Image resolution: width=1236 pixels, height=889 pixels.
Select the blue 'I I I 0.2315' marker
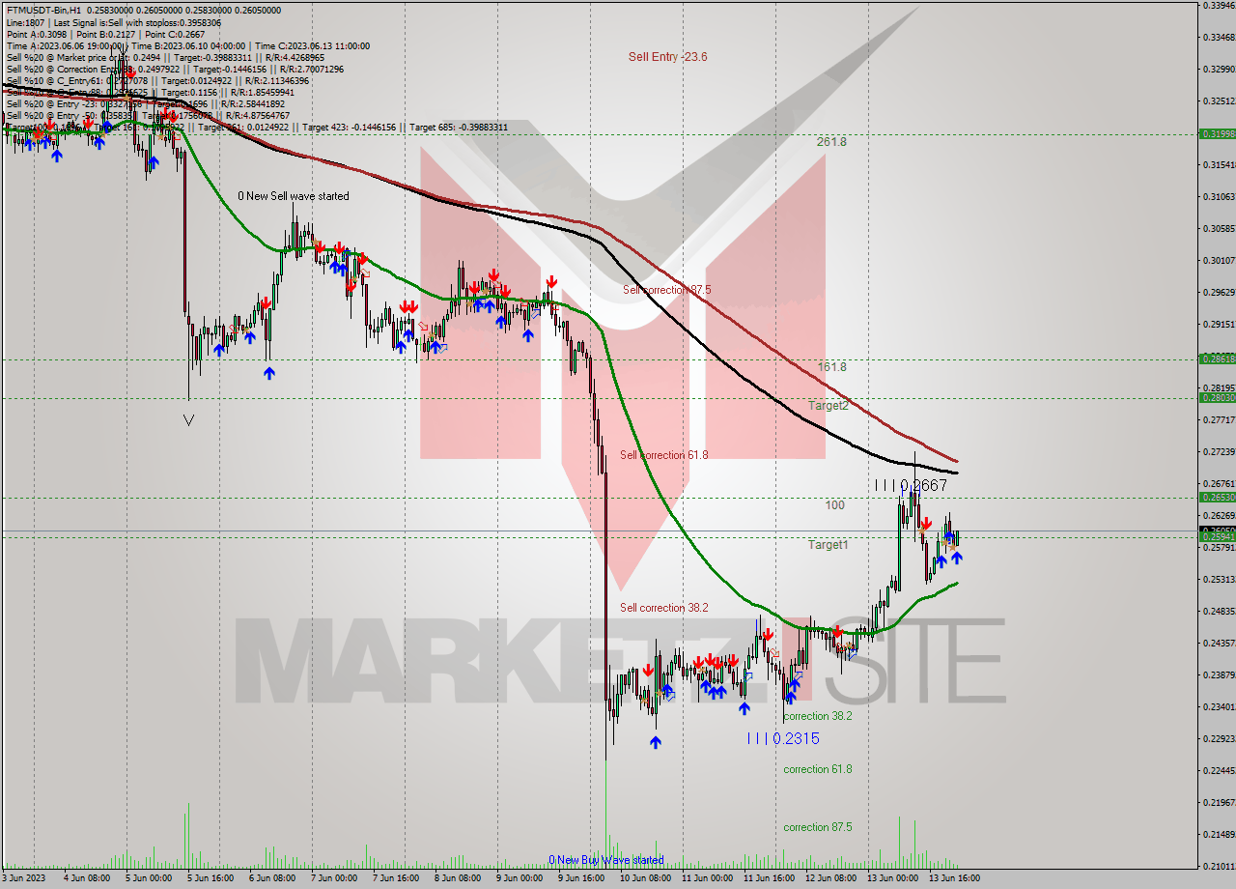click(783, 738)
